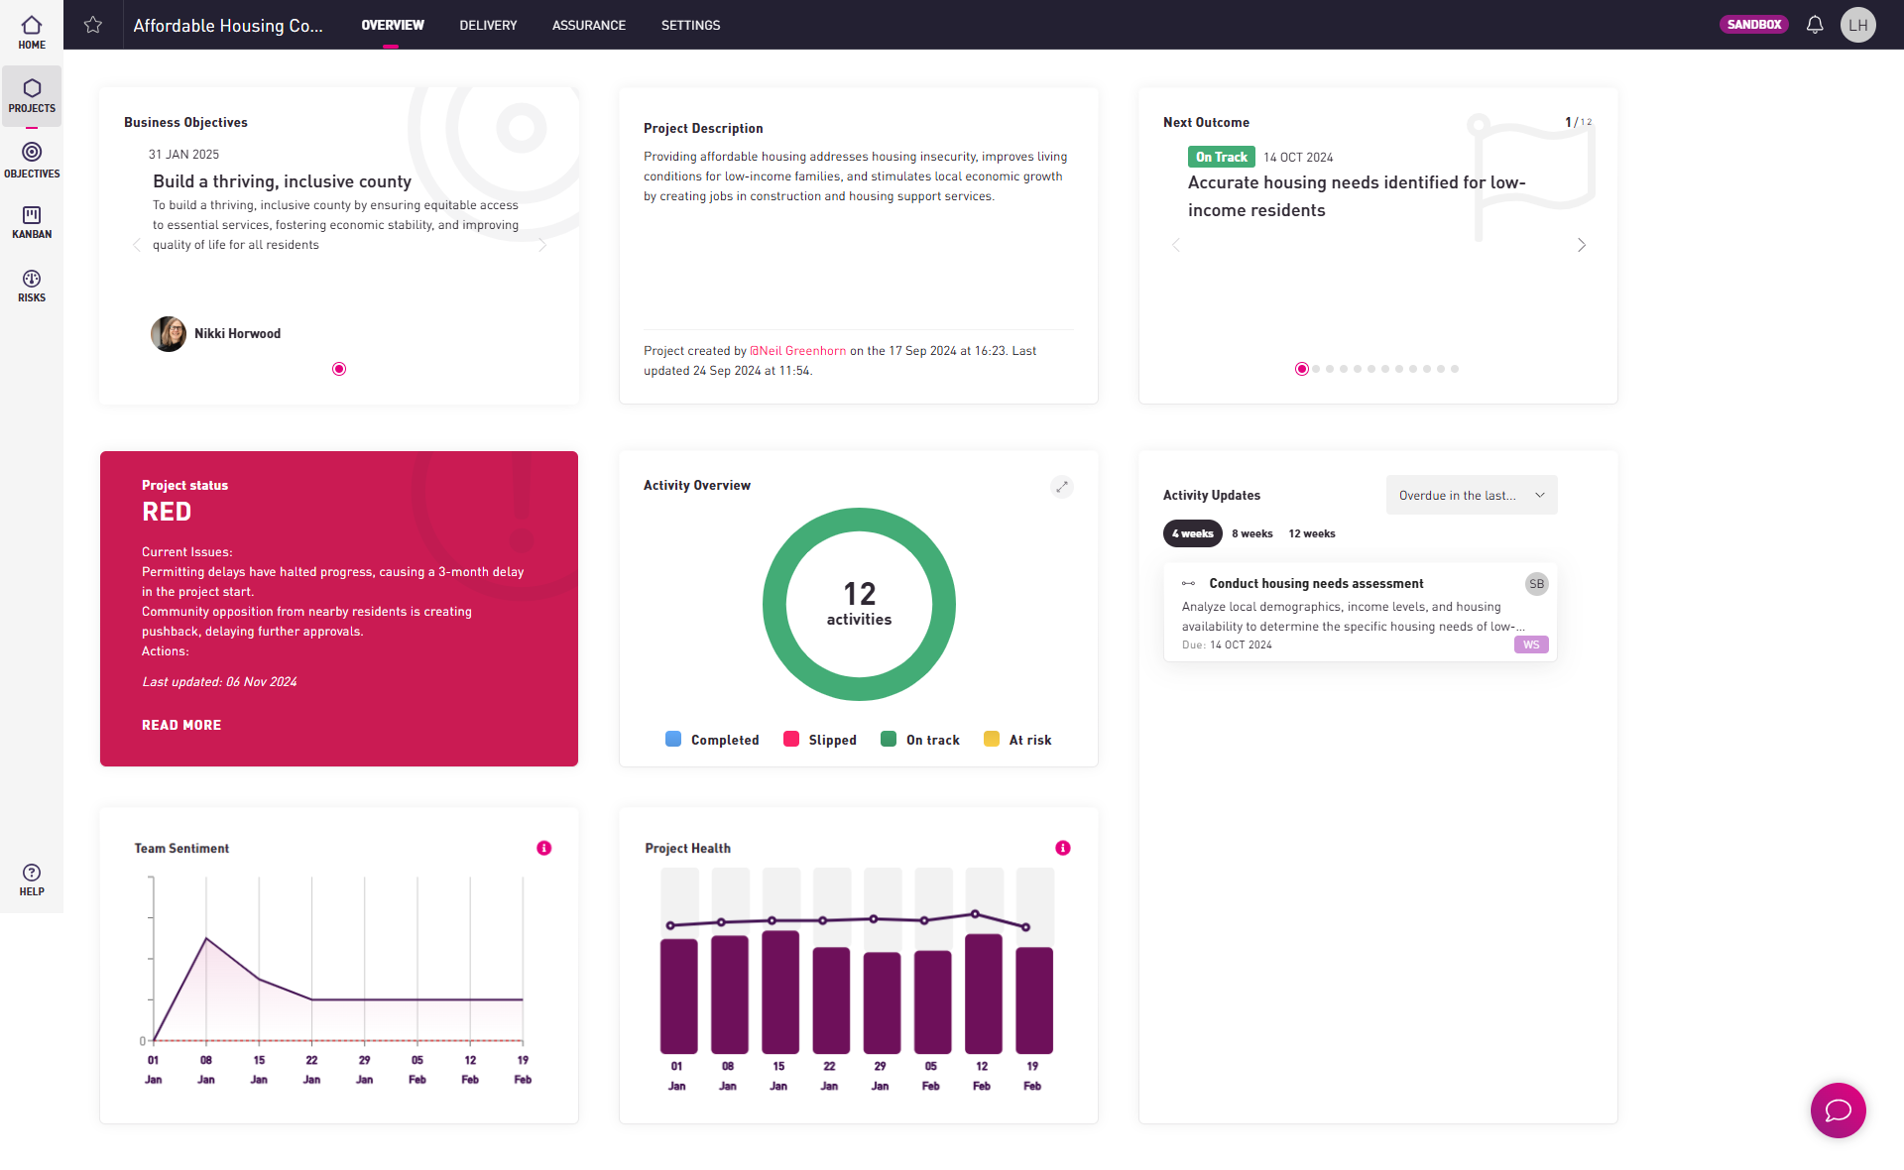Open the 'Overdue in the last...' dropdown
Viewport: 1904px width, 1170px height.
click(1472, 495)
